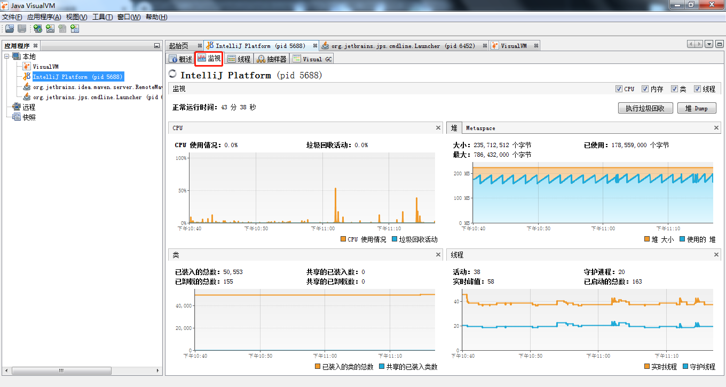Close the VisualVM document tab
726x387 pixels.
point(536,46)
